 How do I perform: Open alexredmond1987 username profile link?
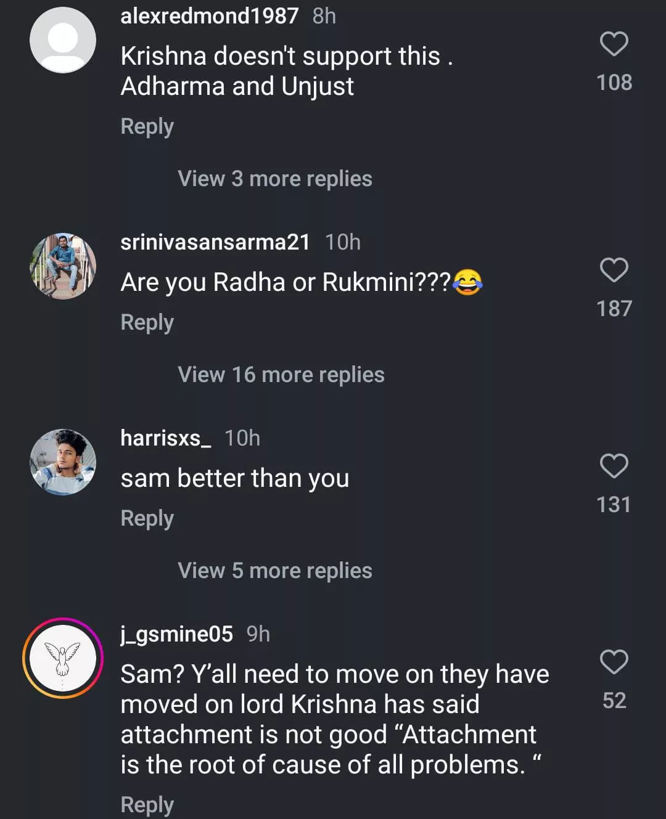[x=209, y=16]
